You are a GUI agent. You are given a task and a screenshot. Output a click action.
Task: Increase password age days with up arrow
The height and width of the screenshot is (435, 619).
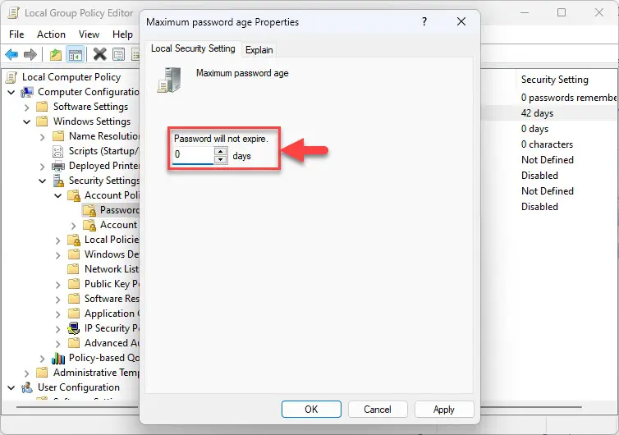coord(220,150)
